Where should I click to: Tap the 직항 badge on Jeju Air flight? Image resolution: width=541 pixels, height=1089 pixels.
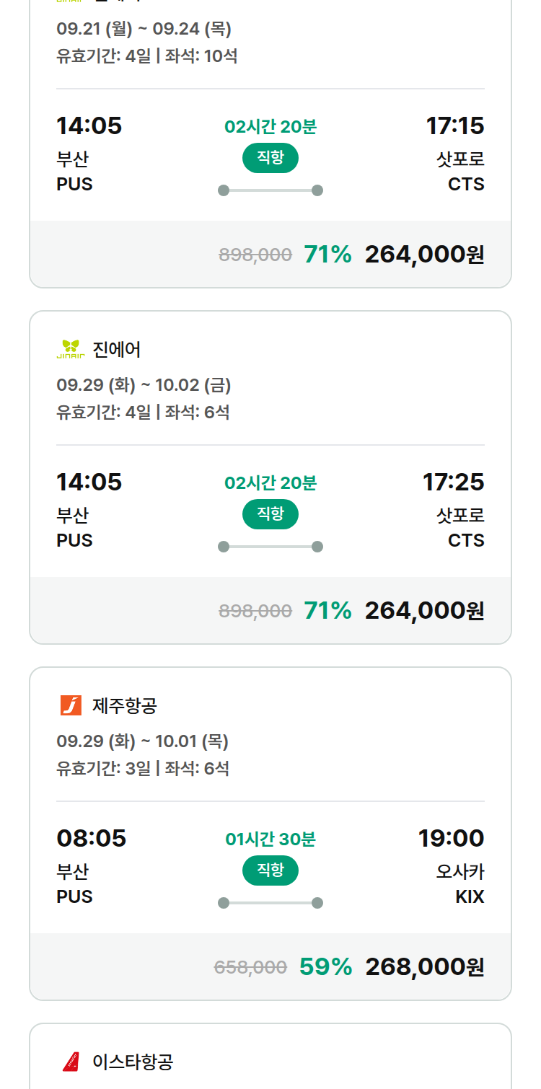[x=270, y=870]
